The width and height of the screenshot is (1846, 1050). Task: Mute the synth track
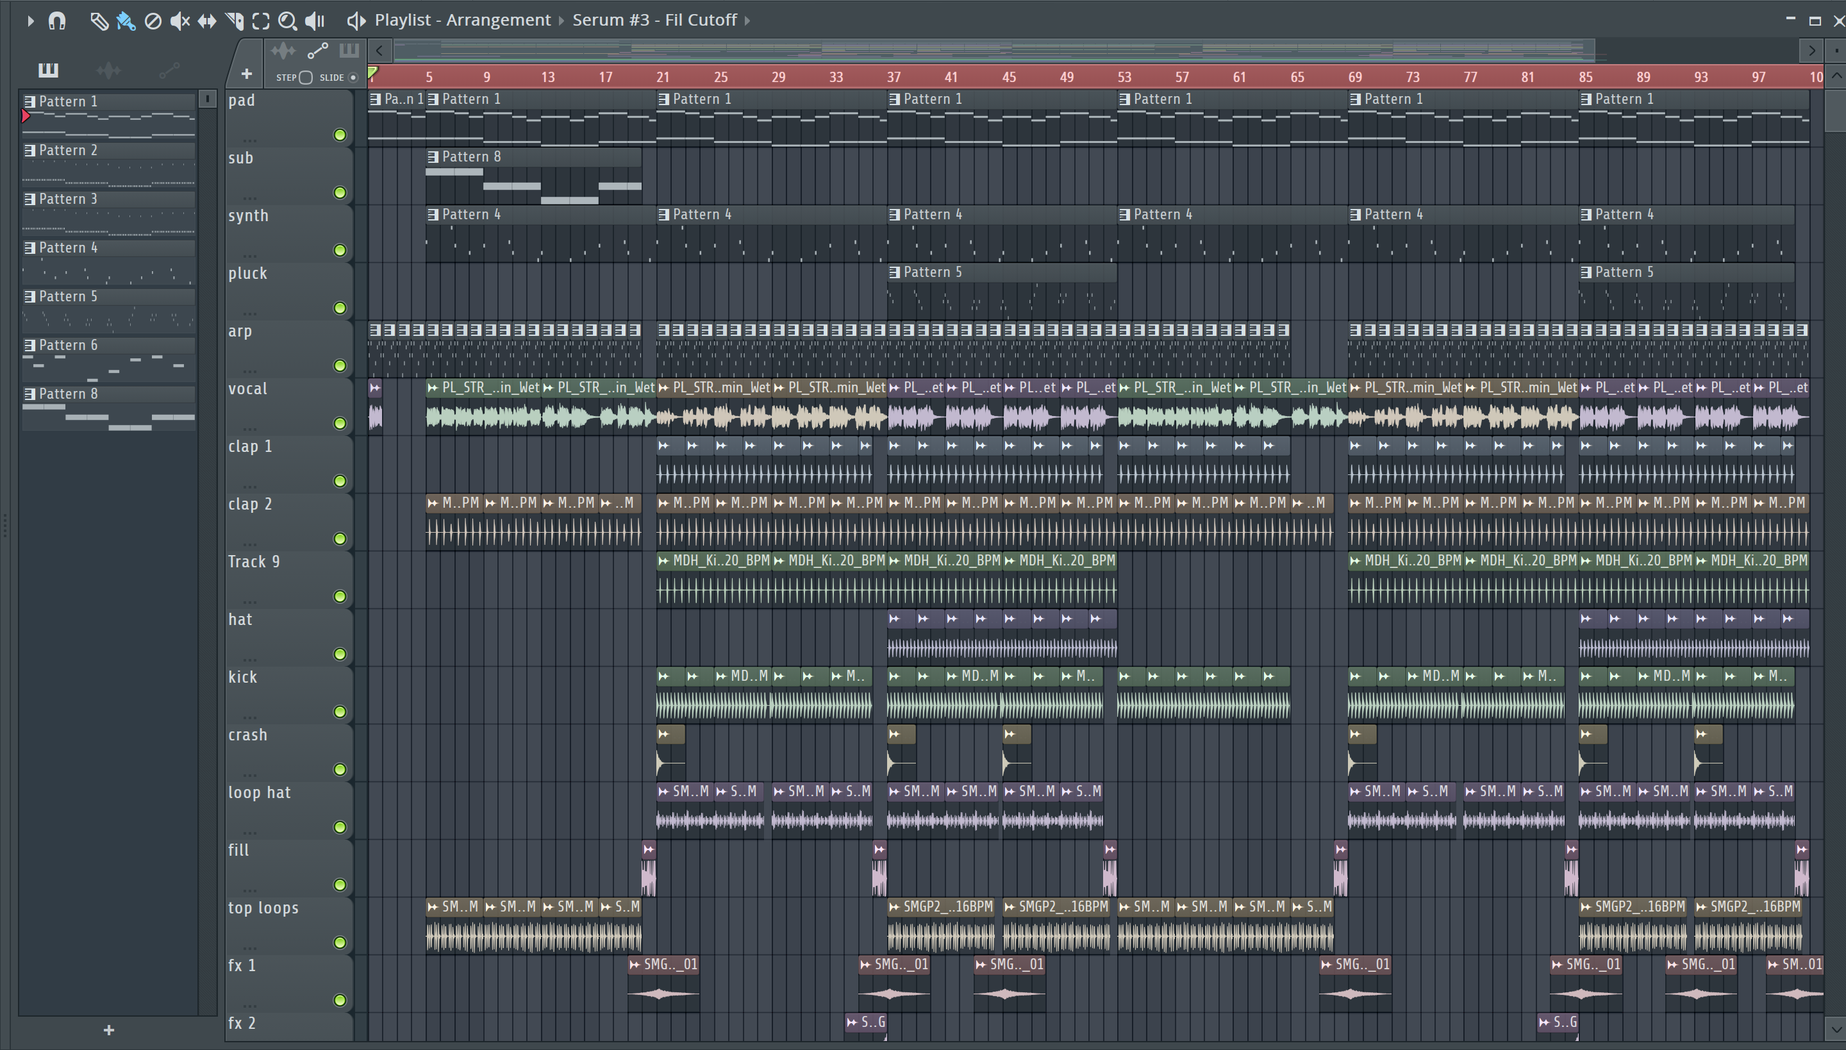[x=340, y=250]
